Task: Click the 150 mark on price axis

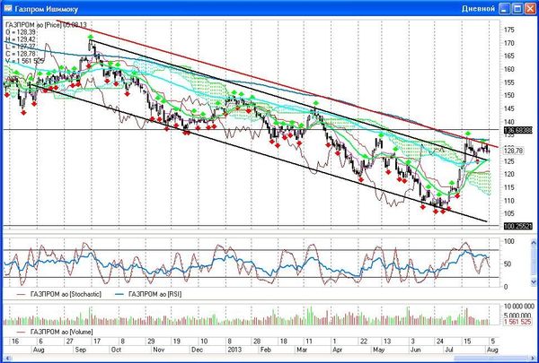Action: click(x=509, y=95)
